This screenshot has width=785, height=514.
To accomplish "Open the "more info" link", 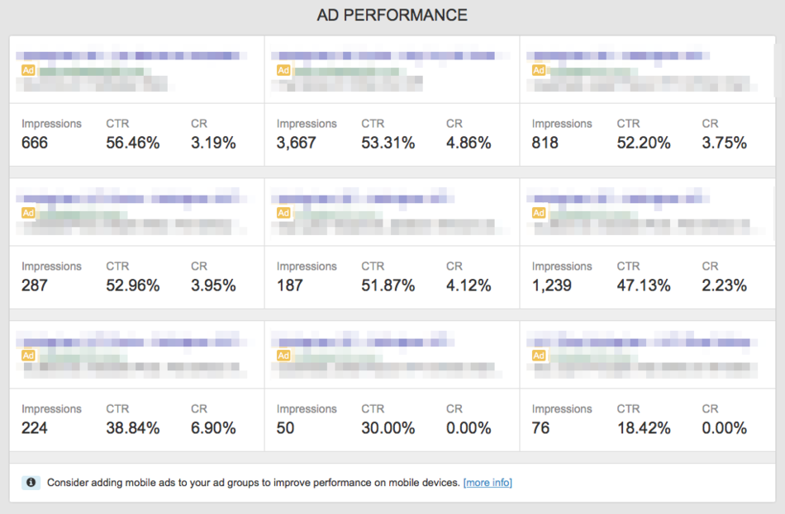I will click(488, 483).
